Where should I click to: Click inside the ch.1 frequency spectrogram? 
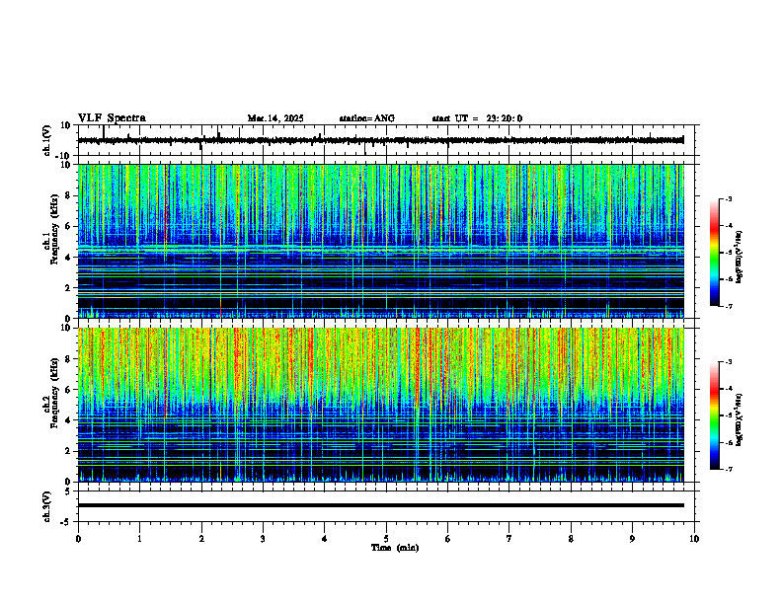pos(380,241)
